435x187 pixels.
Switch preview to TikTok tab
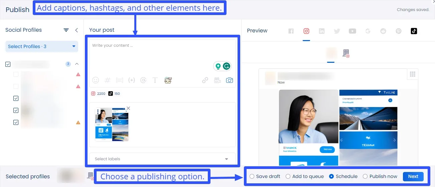[x=414, y=31]
